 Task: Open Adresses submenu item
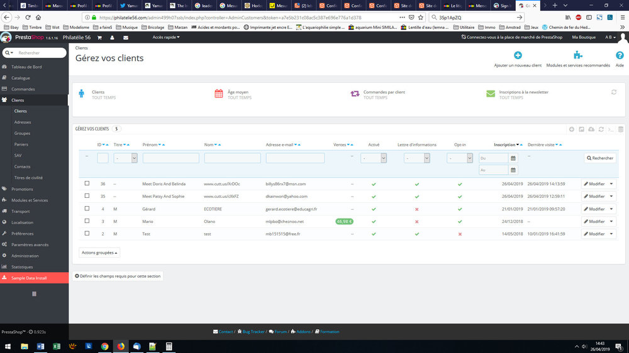pyautogui.click(x=23, y=122)
